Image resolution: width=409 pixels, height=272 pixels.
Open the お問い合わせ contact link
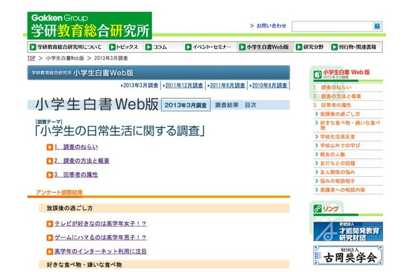[x=271, y=26]
